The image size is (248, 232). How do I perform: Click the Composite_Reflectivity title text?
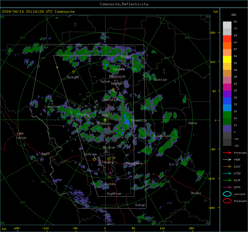tap(124, 4)
